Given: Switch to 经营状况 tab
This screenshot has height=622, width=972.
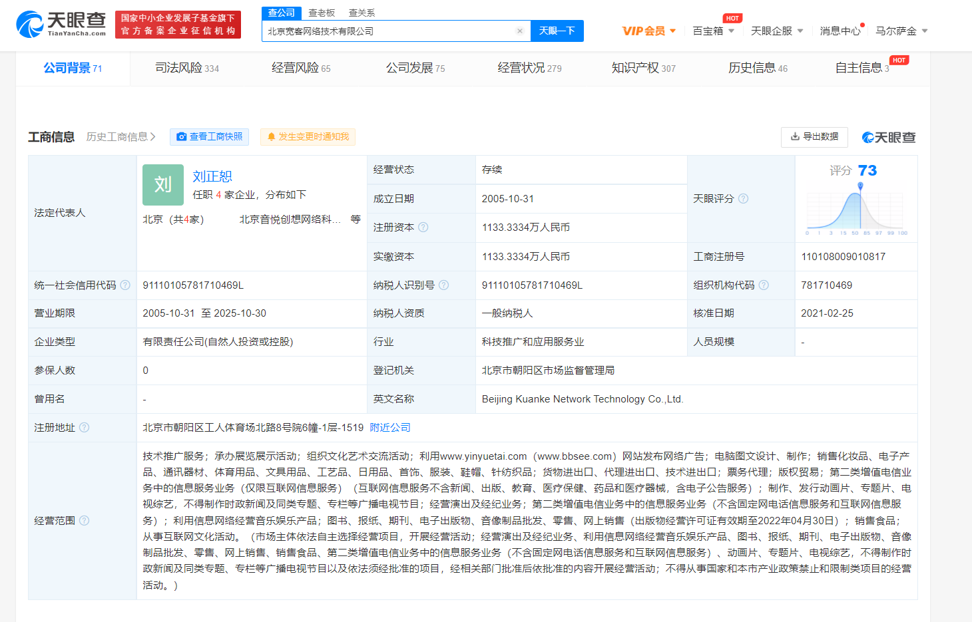Looking at the screenshot, I should coord(529,68).
